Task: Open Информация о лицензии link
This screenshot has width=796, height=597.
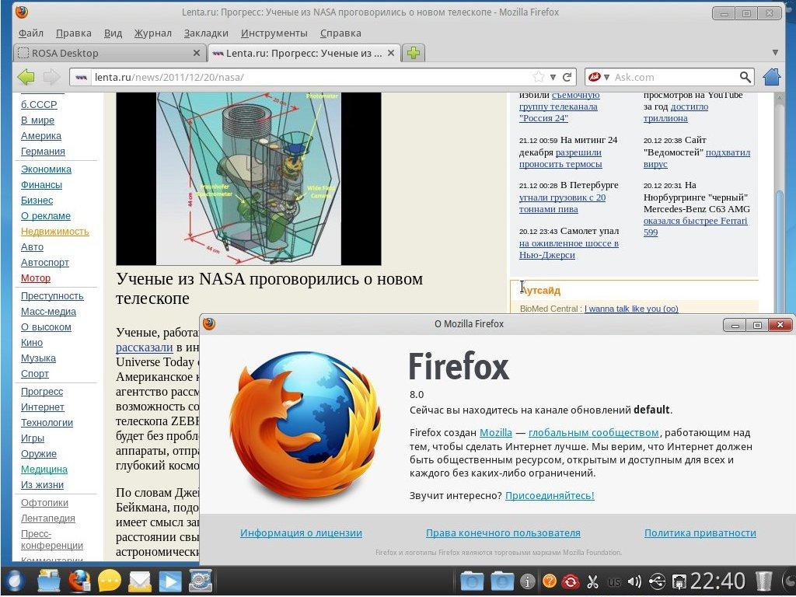Action: click(301, 533)
